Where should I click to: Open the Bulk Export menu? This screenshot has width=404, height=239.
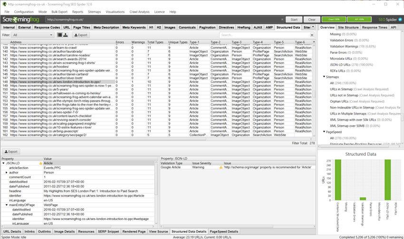pos(59,11)
